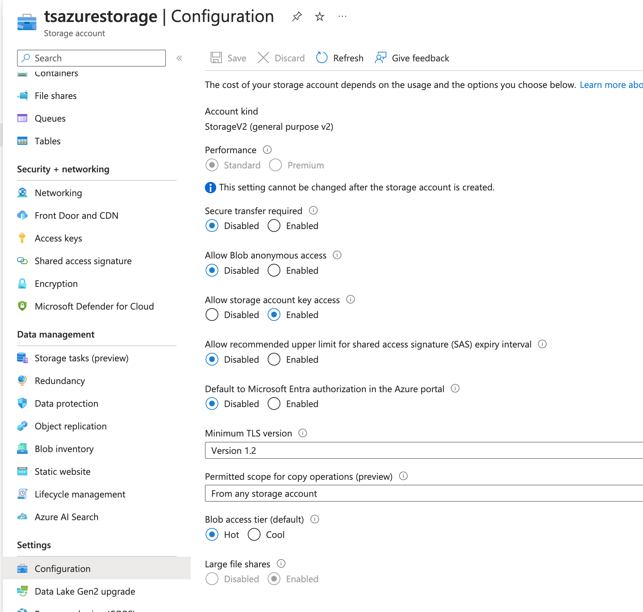The height and width of the screenshot is (612, 643).
Task: Mark storage account as favorite with star
Action: point(319,16)
